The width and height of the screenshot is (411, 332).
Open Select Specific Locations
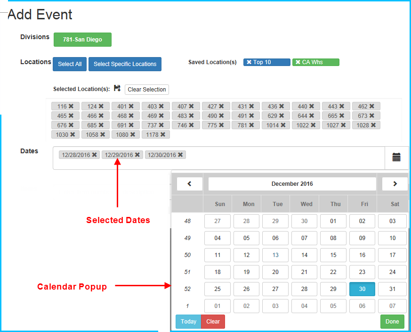click(125, 64)
